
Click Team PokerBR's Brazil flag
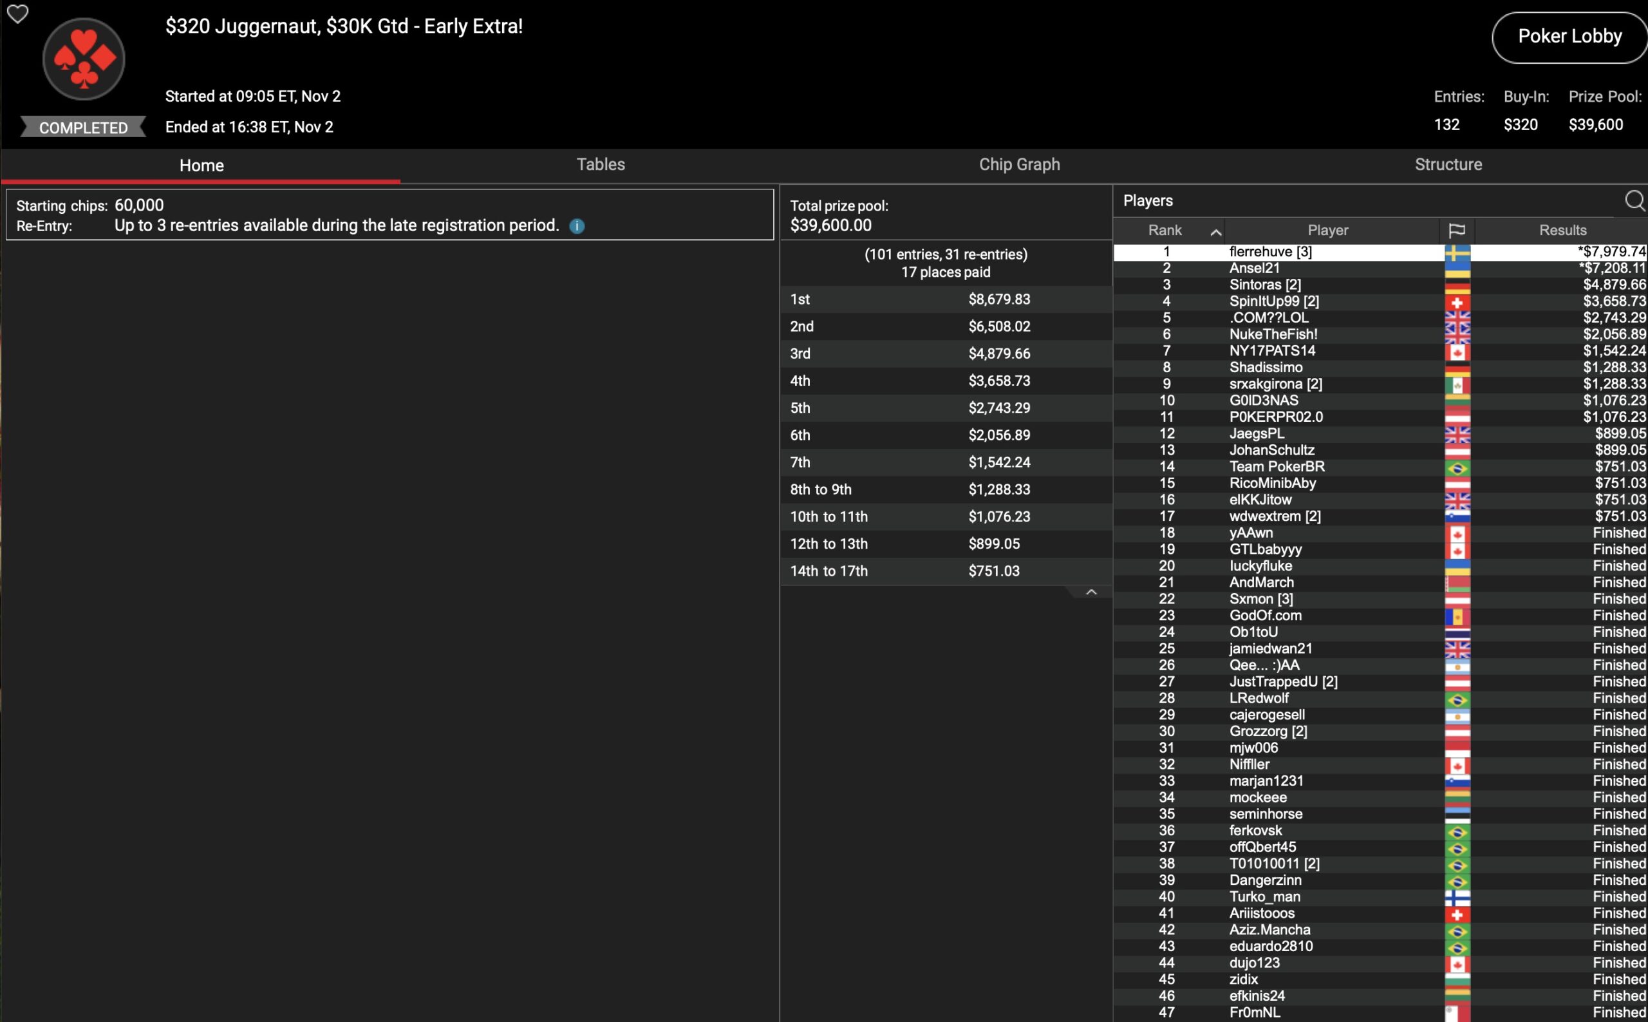point(1457,467)
